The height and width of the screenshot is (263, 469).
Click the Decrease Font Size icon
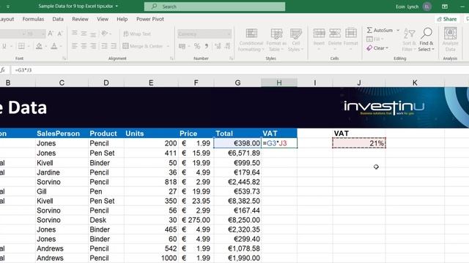[x=60, y=34]
